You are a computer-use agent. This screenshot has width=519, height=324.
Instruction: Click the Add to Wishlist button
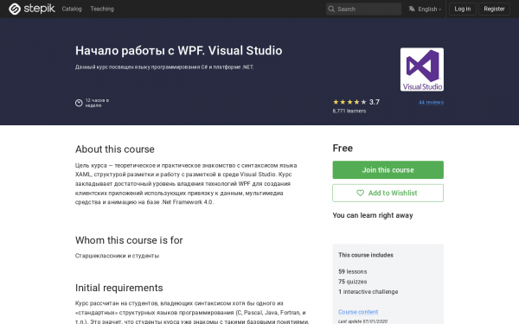[x=388, y=193]
